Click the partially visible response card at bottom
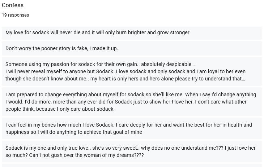This screenshot has height=167, width=264. (x=132, y=166)
